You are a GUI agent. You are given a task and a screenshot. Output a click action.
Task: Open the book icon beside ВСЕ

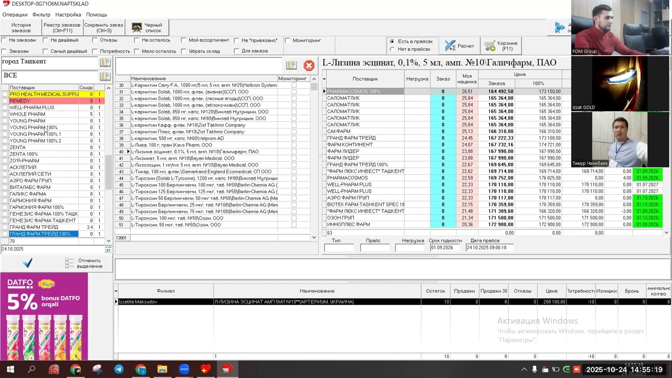pyautogui.click(x=105, y=76)
